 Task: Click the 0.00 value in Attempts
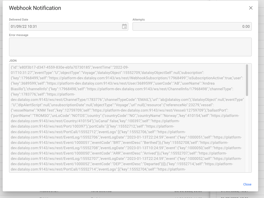(x=246, y=26)
